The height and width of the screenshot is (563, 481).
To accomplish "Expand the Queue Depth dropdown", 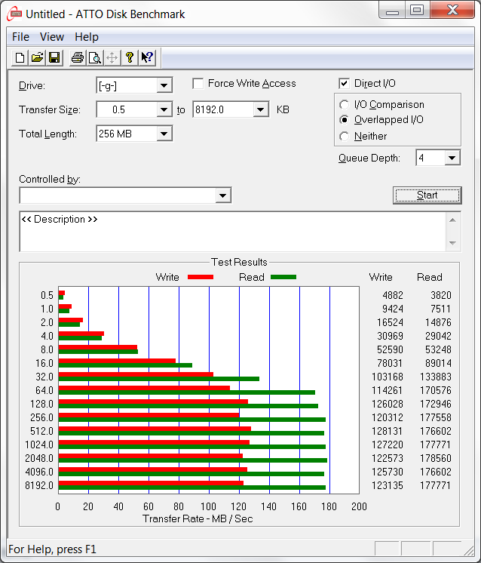I will (452, 158).
